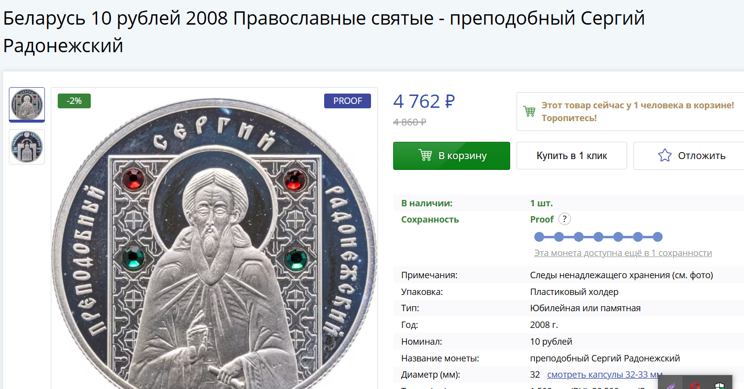Click the star icon next to Отложить

[x=665, y=156]
